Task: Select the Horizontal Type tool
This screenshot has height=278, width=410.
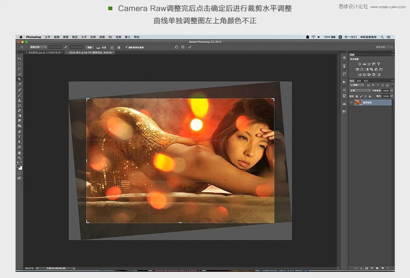Action: [19, 137]
